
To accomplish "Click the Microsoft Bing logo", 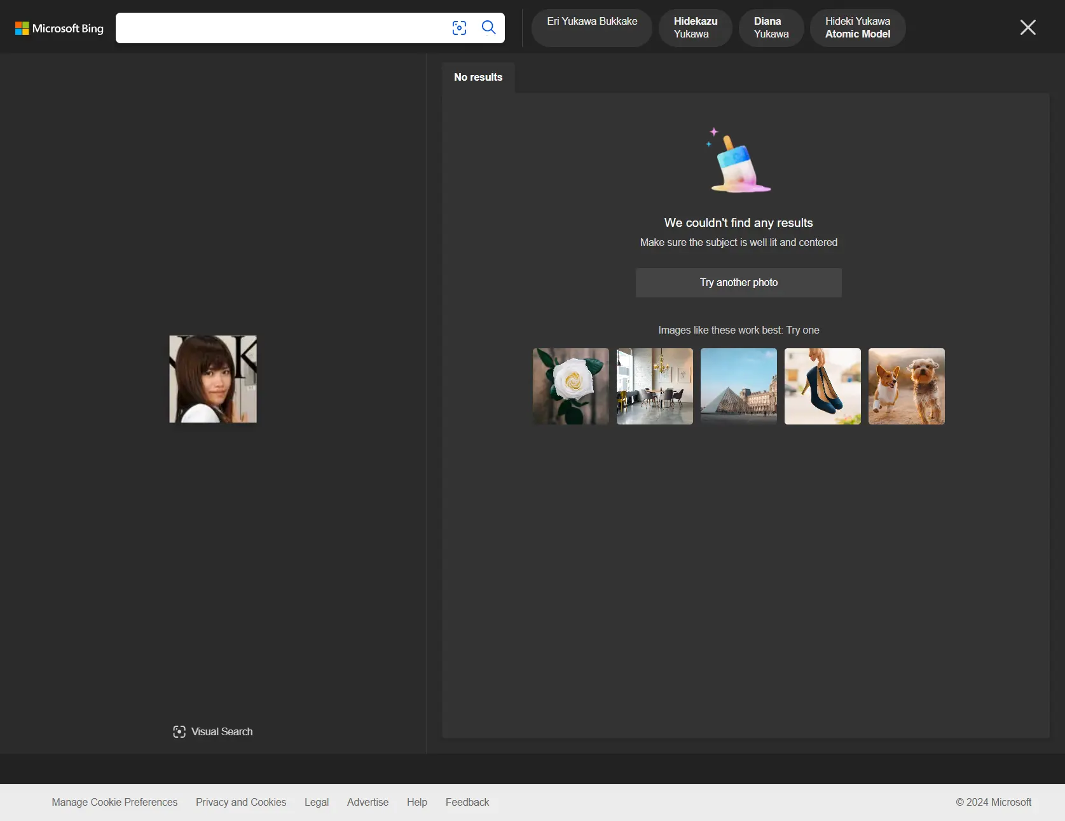I will point(59,28).
